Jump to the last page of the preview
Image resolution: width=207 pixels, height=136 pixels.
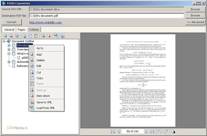point(152,131)
